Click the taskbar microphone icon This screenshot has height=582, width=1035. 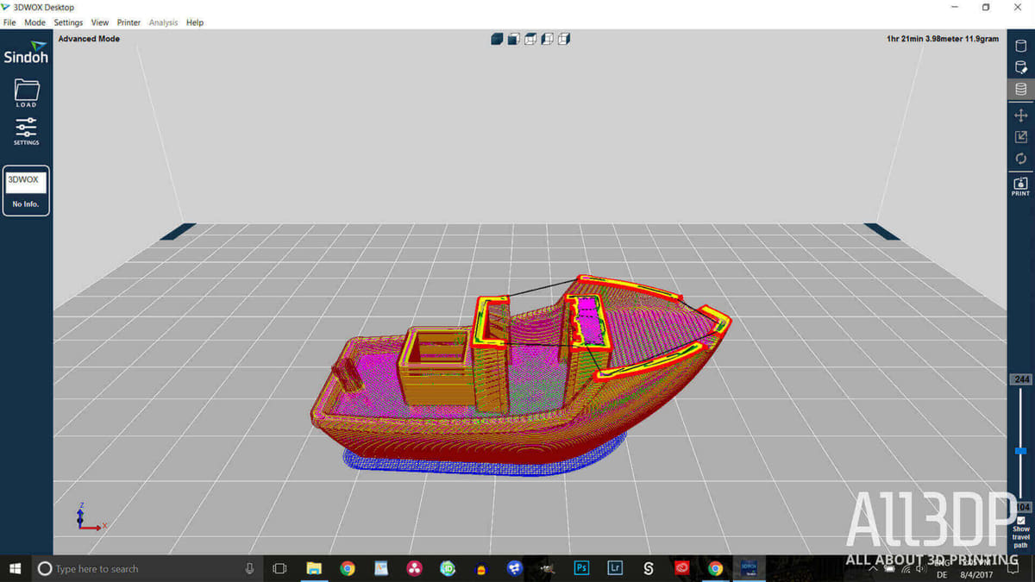[x=249, y=568]
